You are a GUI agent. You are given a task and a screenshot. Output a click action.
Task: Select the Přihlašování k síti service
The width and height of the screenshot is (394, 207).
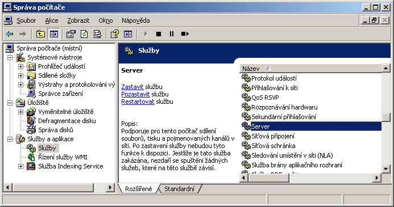tap(275, 88)
